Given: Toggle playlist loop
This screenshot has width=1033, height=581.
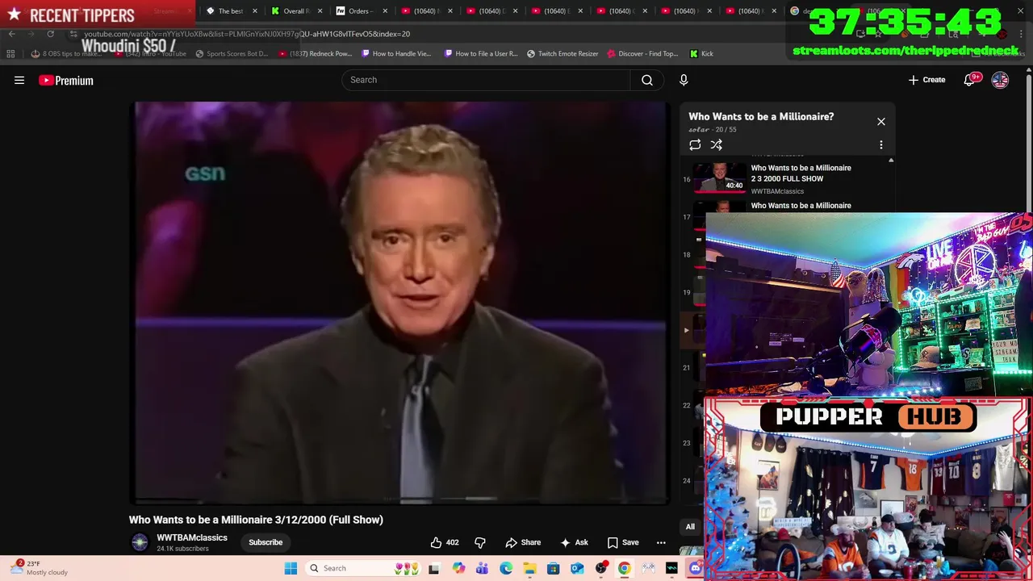Looking at the screenshot, I should [695, 145].
